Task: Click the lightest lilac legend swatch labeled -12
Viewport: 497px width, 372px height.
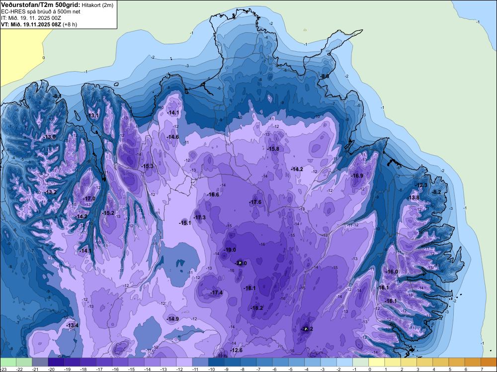Action: coord(184,362)
